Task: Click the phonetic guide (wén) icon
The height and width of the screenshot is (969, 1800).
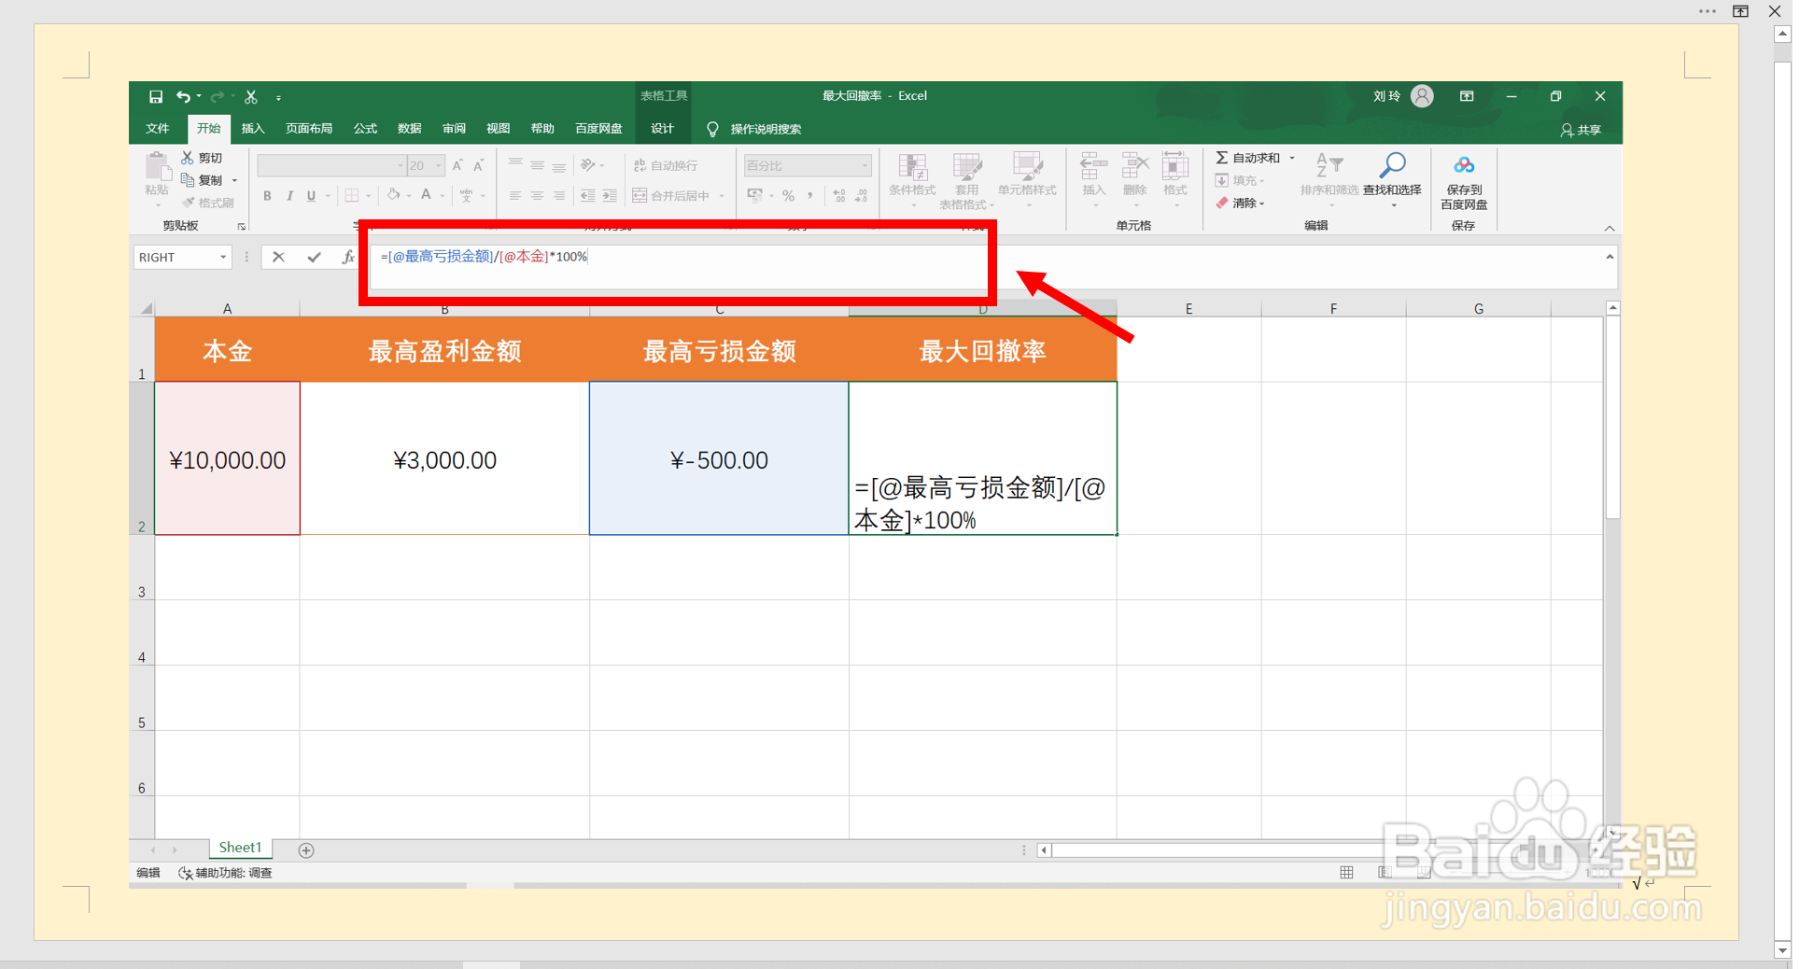Action: 466,196
